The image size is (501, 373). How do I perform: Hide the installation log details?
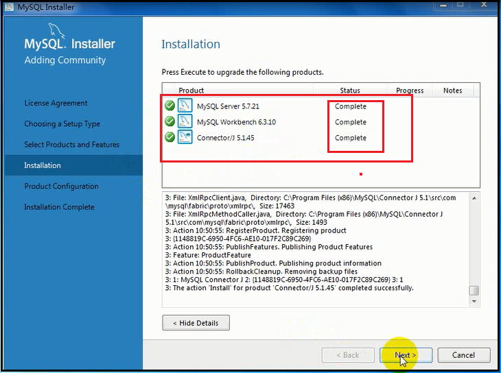196,323
